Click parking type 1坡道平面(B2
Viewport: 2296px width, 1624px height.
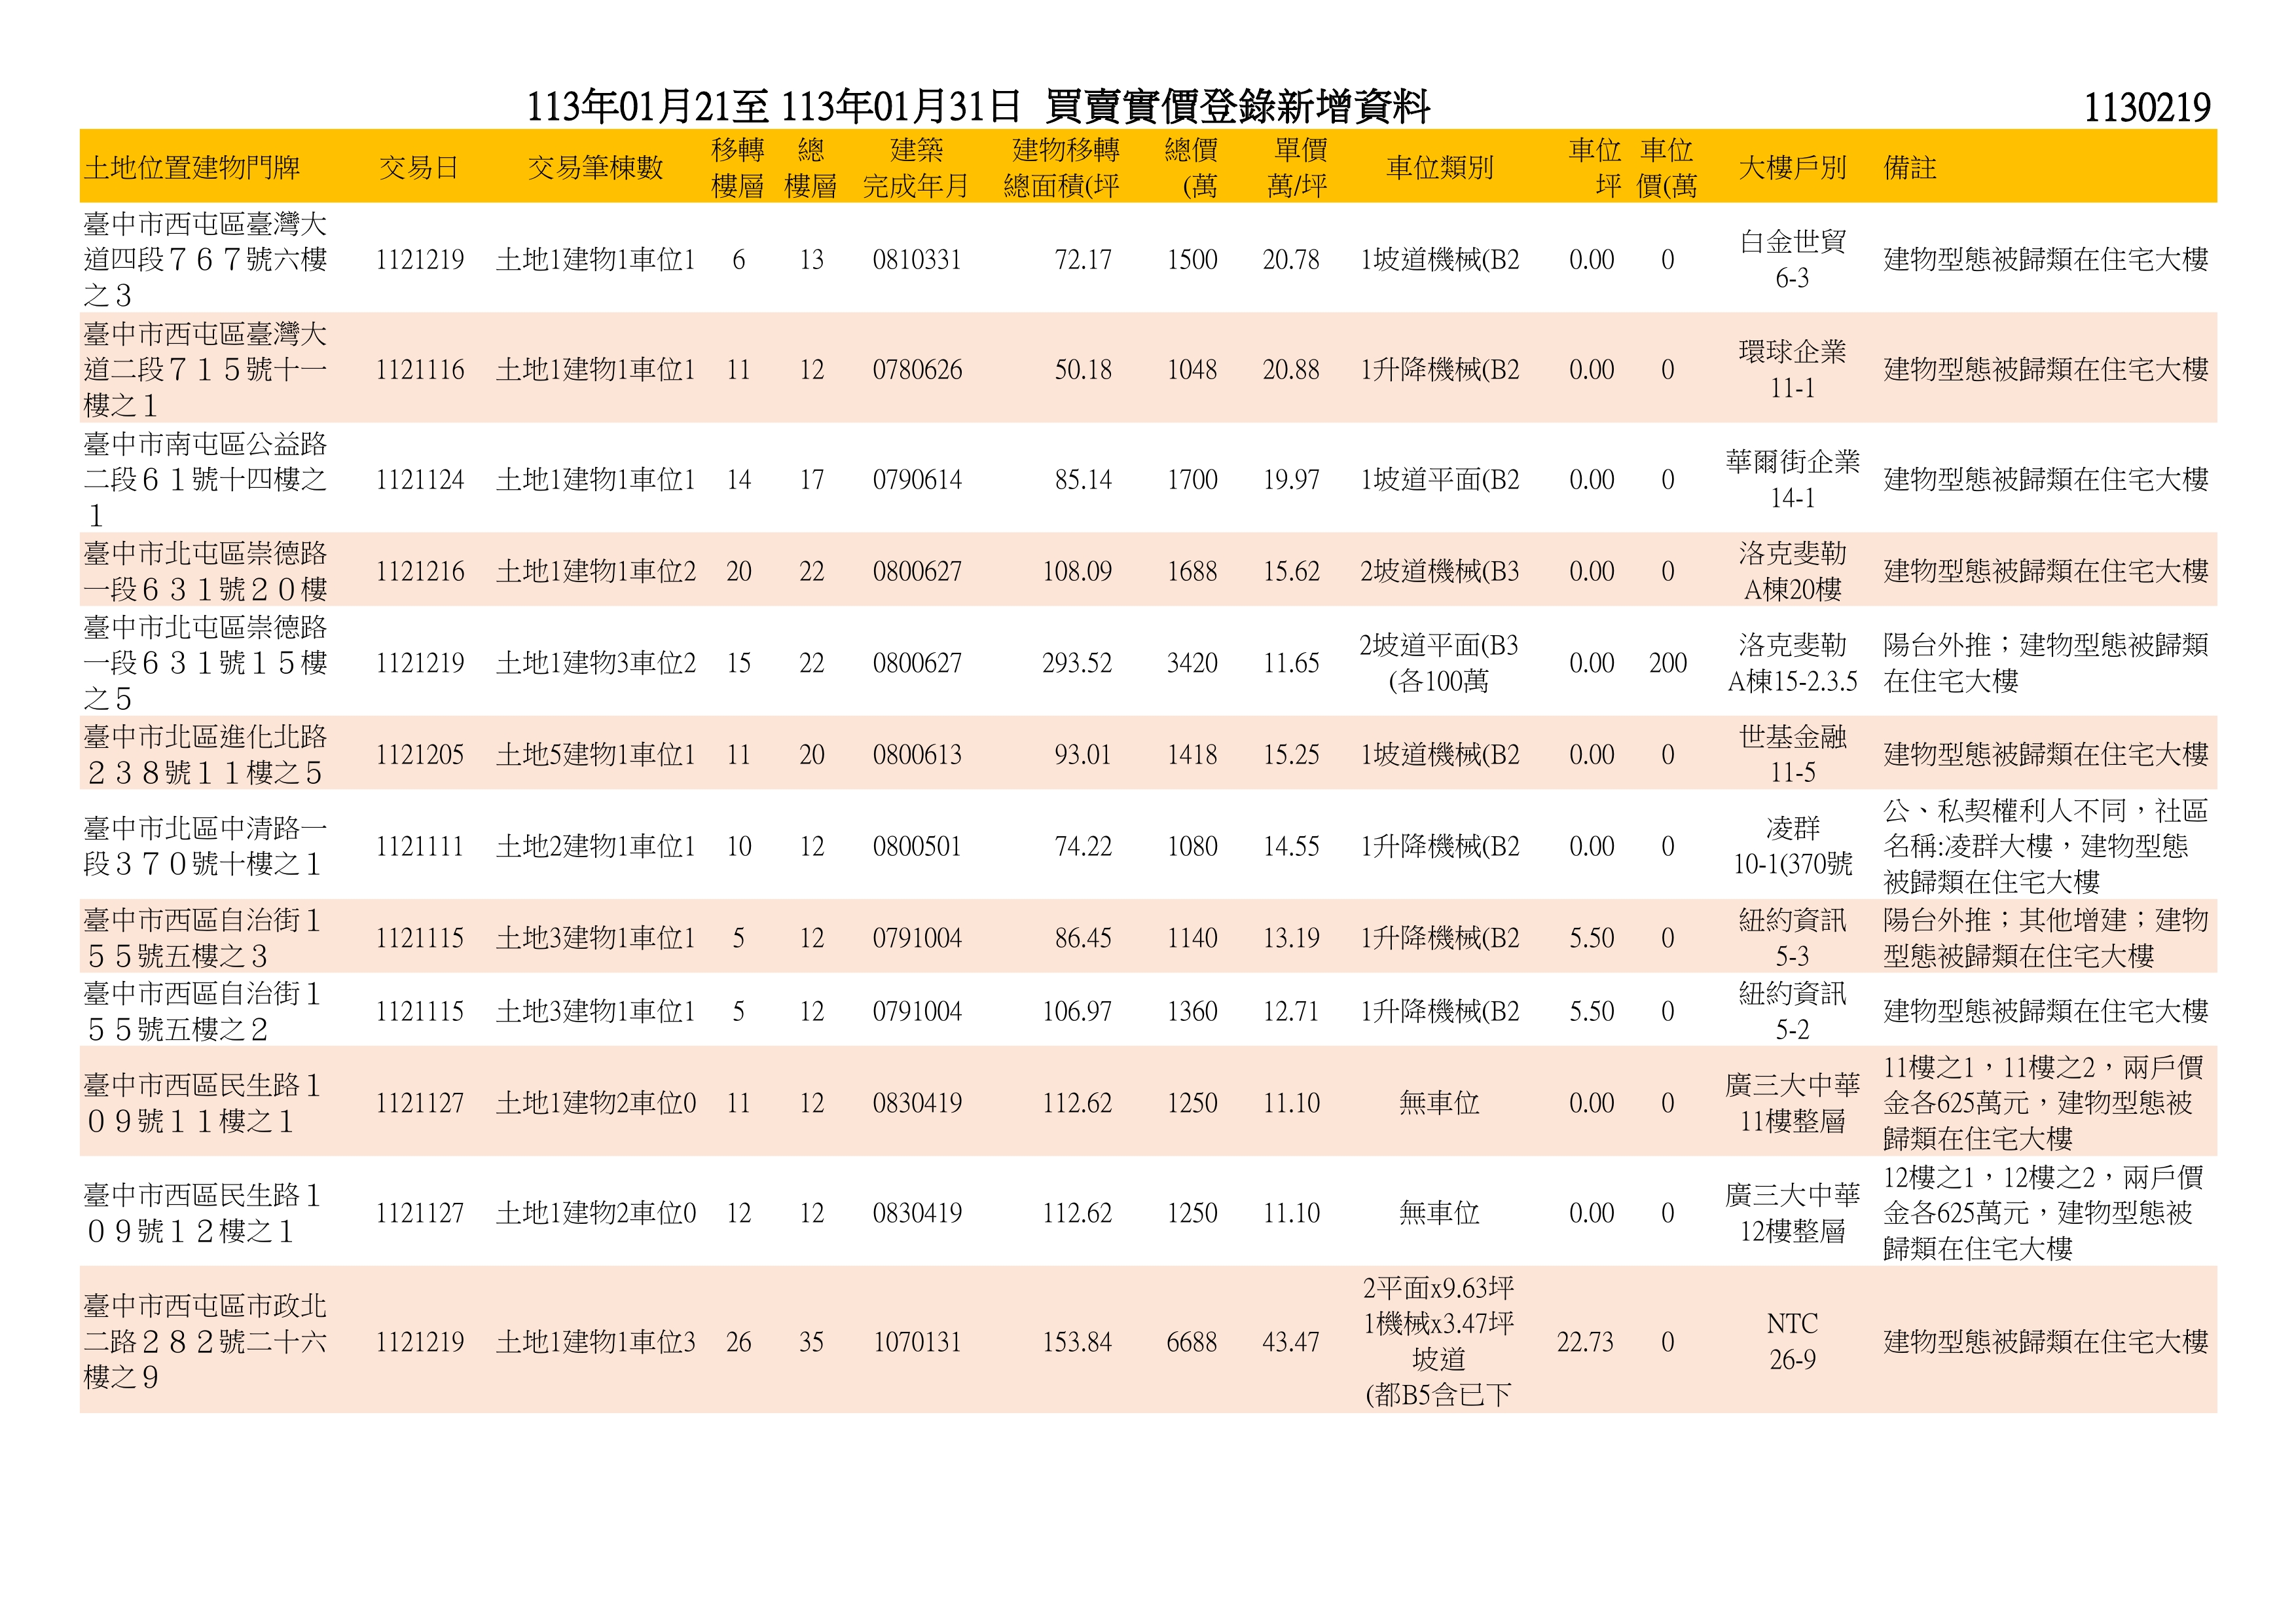pyautogui.click(x=1440, y=480)
